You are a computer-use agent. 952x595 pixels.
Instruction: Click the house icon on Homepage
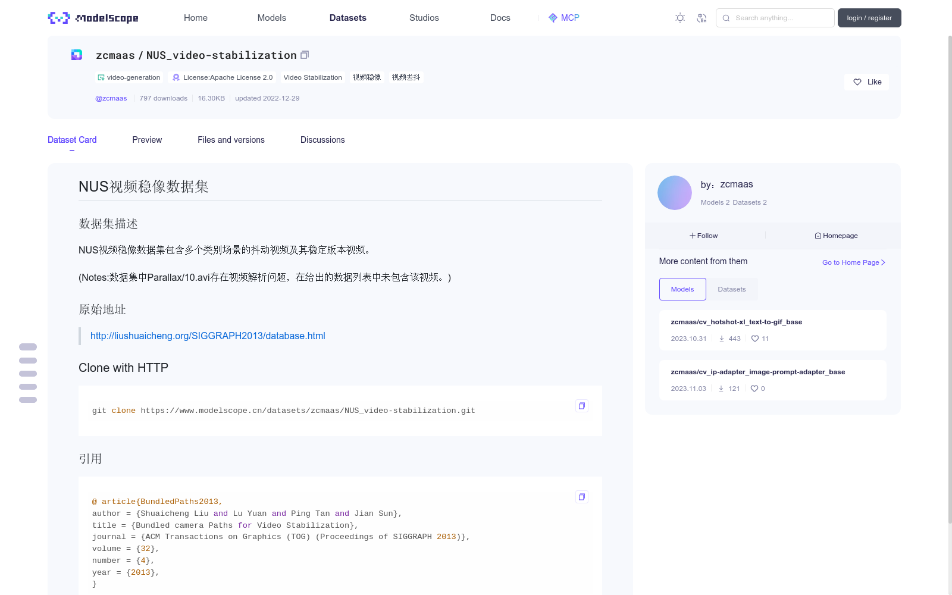818,236
